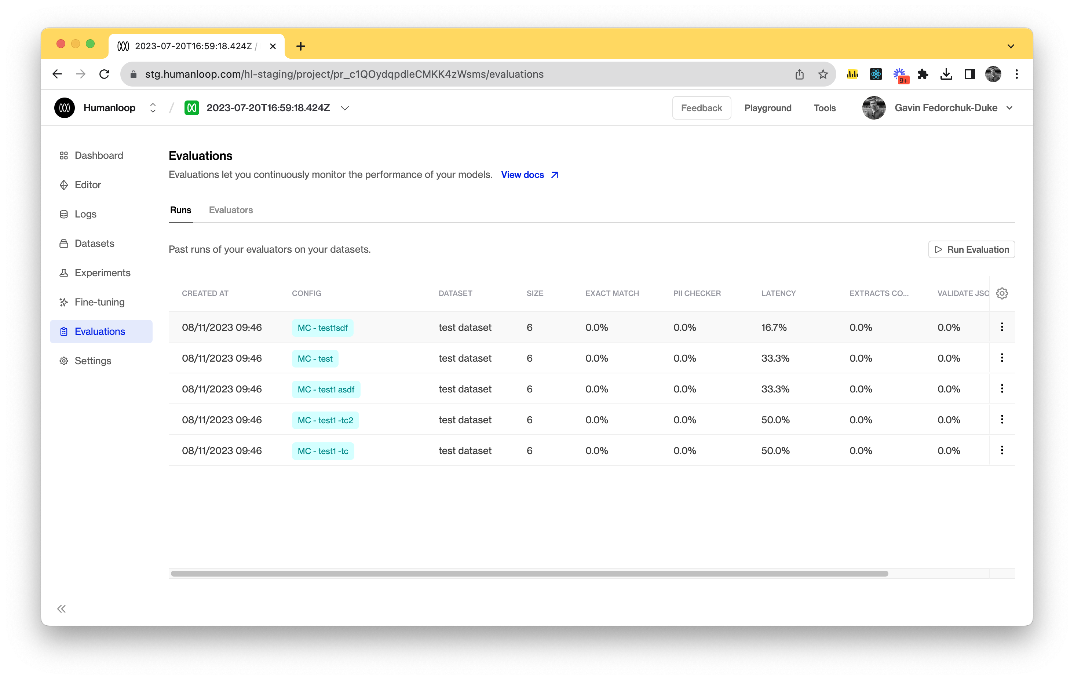Viewport: 1074px width, 680px height.
Task: Open the View docs link
Action: [x=529, y=175]
